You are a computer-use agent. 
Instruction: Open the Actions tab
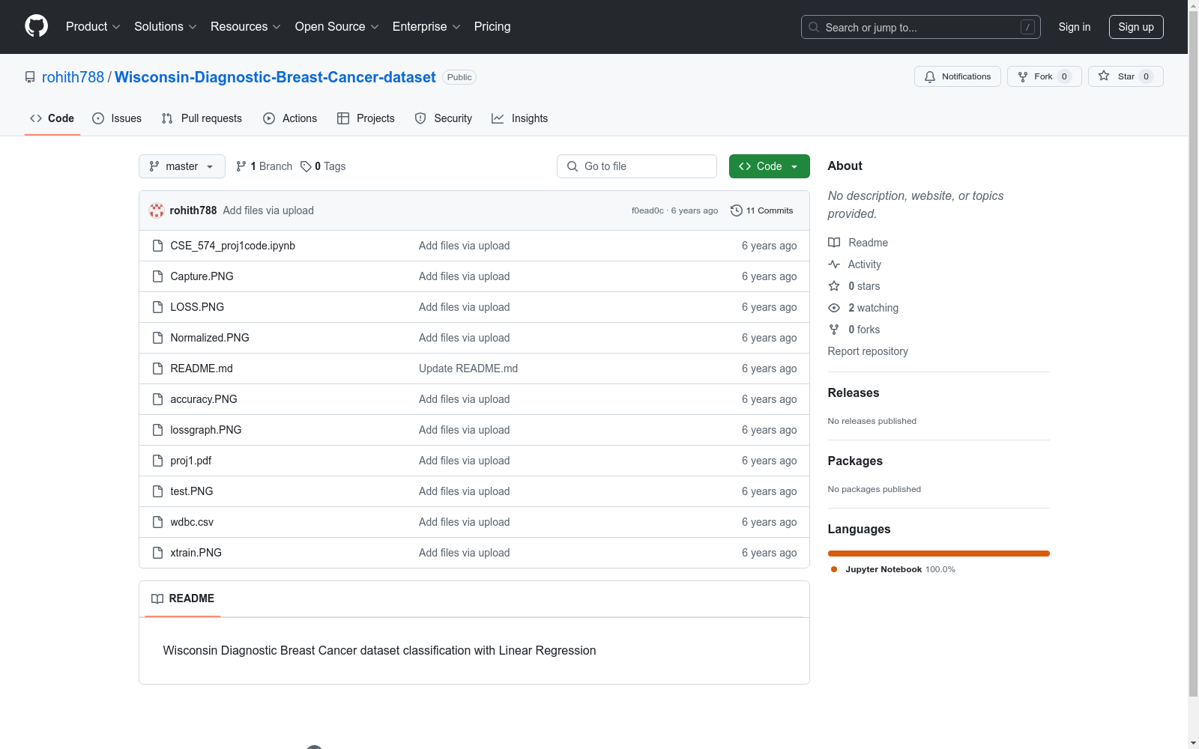point(290,118)
